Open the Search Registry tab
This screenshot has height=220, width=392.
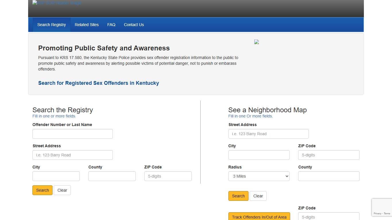[x=51, y=25]
